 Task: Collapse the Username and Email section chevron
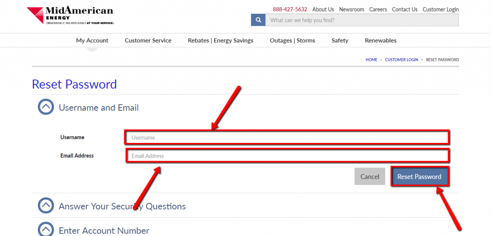(x=46, y=107)
